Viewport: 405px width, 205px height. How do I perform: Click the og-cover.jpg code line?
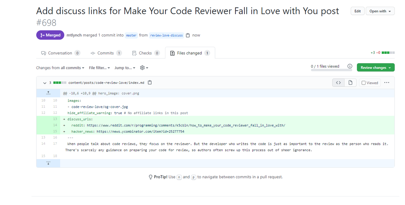coord(227,107)
